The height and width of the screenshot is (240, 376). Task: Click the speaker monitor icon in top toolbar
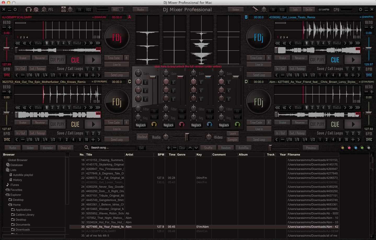coord(63,9)
